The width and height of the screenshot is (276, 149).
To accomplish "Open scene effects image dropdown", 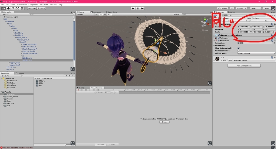I will pyautogui.click(x=109, y=14).
